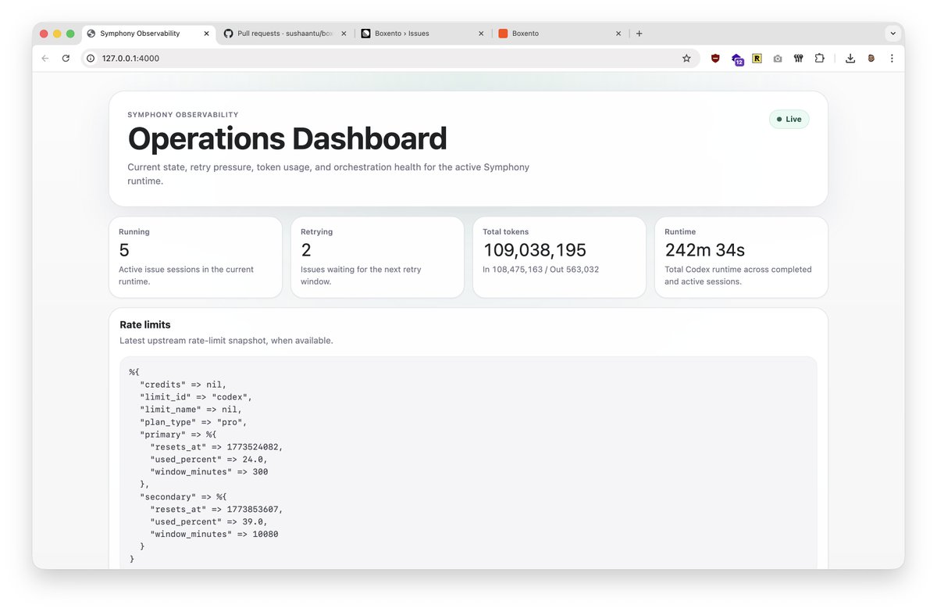
Task: Minimize the browser window with yellow button
Action: [57, 34]
